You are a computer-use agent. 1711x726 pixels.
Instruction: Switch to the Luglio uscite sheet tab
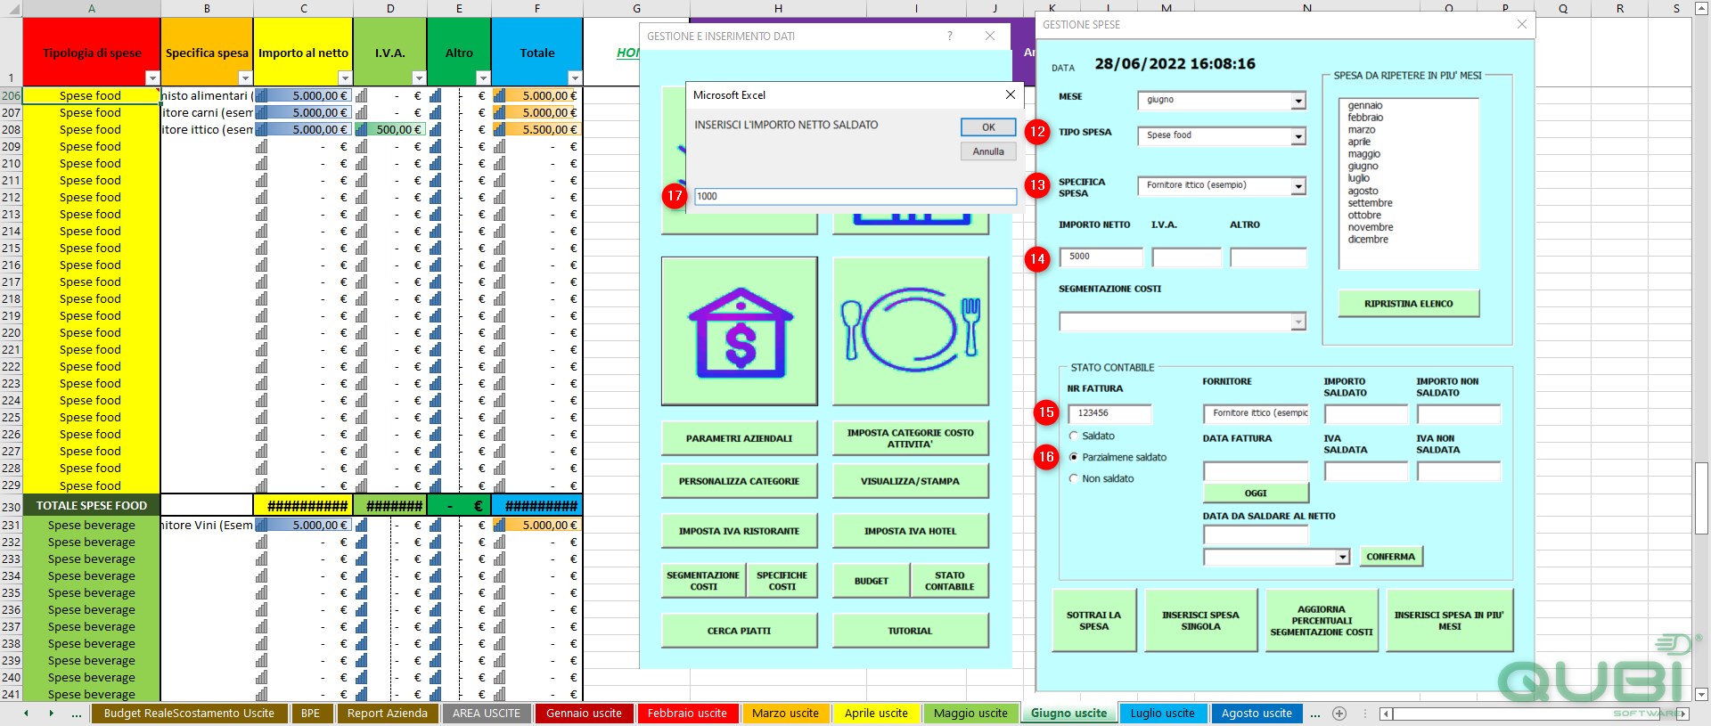pos(1163,714)
